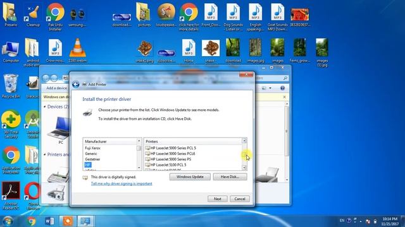Select Recycle Bin desktop icon
This screenshot has width=405, height=227.
pyautogui.click(x=11, y=86)
